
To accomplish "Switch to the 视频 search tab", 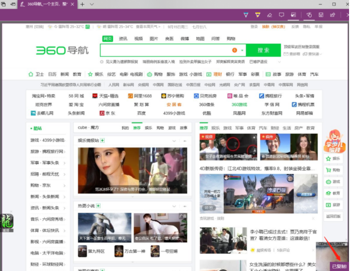I will click(138, 39).
